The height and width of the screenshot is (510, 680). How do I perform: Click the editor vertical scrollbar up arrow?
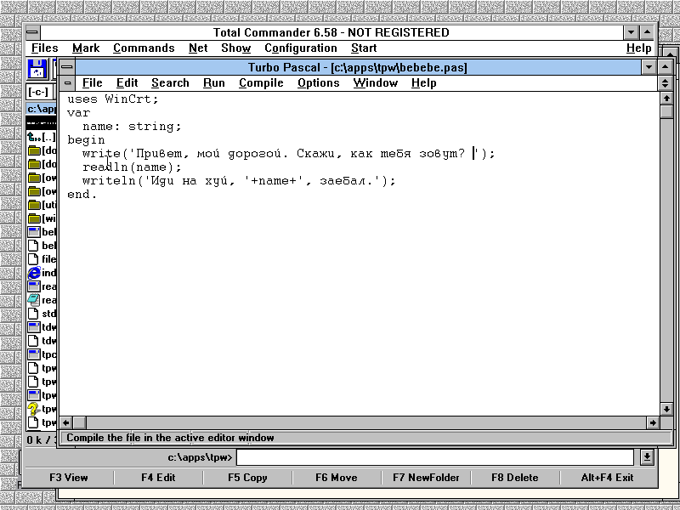coord(666,99)
